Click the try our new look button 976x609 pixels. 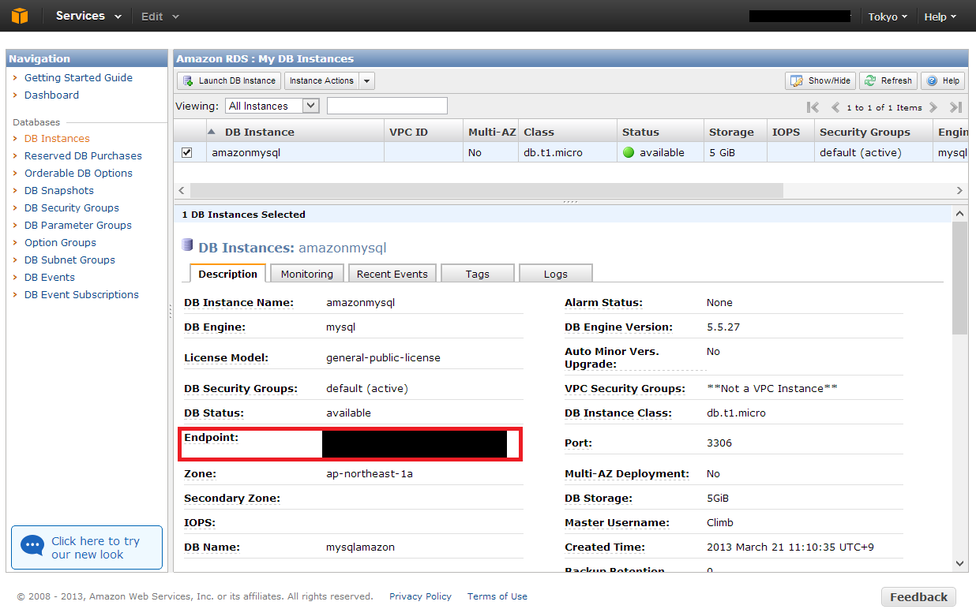tap(87, 547)
